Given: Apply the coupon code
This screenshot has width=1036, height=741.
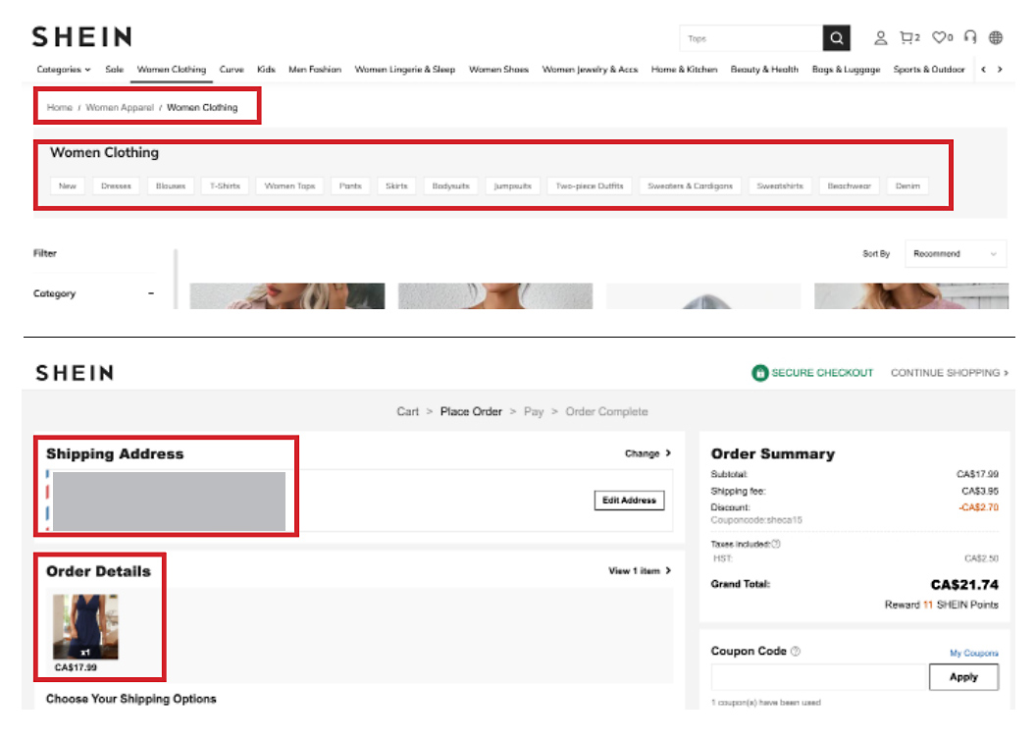Looking at the screenshot, I should tap(963, 677).
